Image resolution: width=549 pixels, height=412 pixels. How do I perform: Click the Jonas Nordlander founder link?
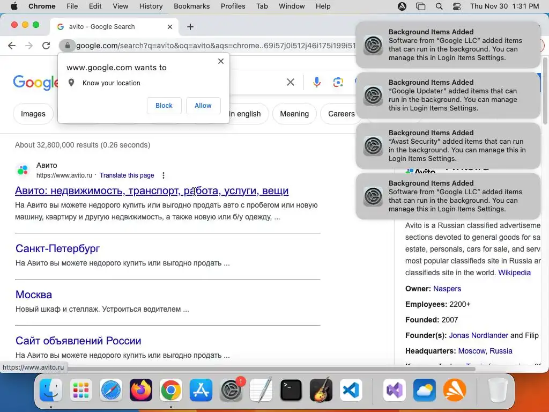tap(478, 335)
